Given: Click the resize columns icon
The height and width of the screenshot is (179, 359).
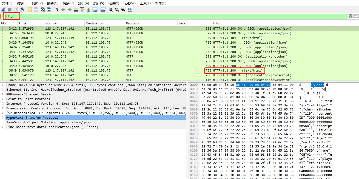Looking at the screenshot, I should point(130,10).
